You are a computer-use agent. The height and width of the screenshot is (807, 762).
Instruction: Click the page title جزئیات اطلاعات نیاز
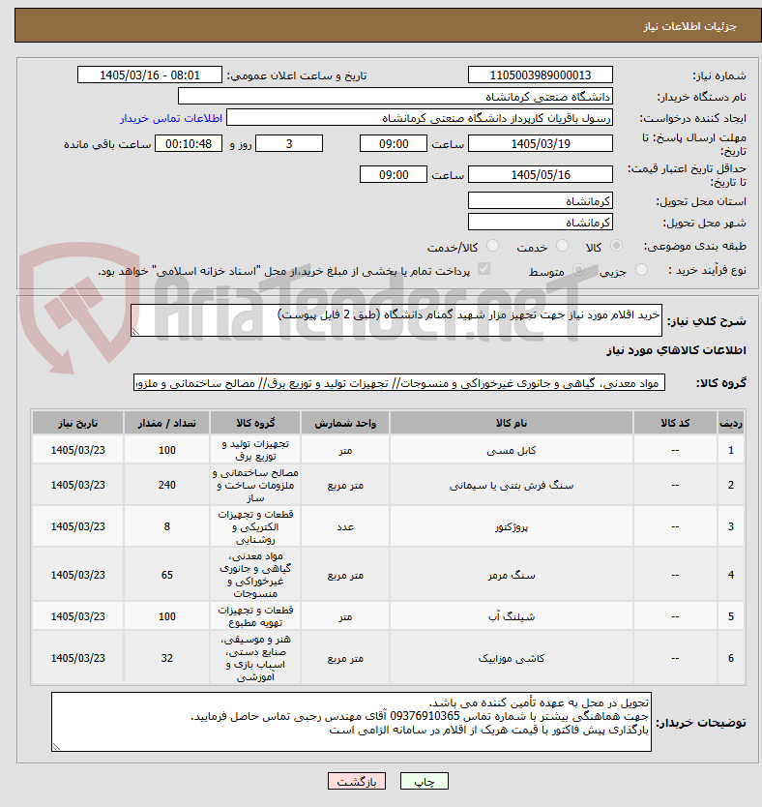tap(689, 26)
